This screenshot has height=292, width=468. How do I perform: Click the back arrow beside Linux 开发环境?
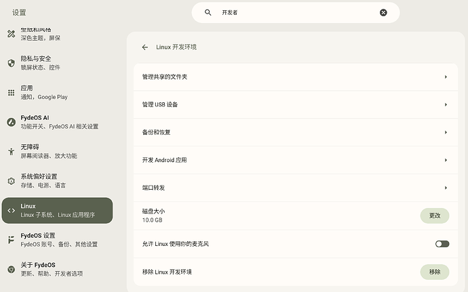click(144, 47)
